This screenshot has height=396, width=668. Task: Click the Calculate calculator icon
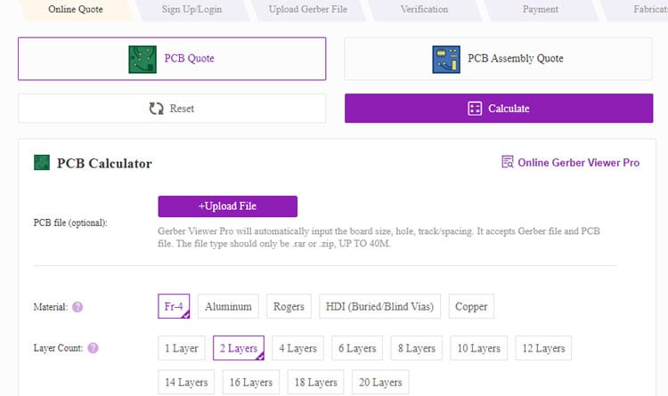tap(475, 109)
